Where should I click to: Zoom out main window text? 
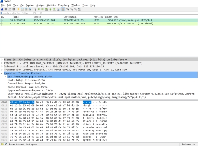click(72, 9)
